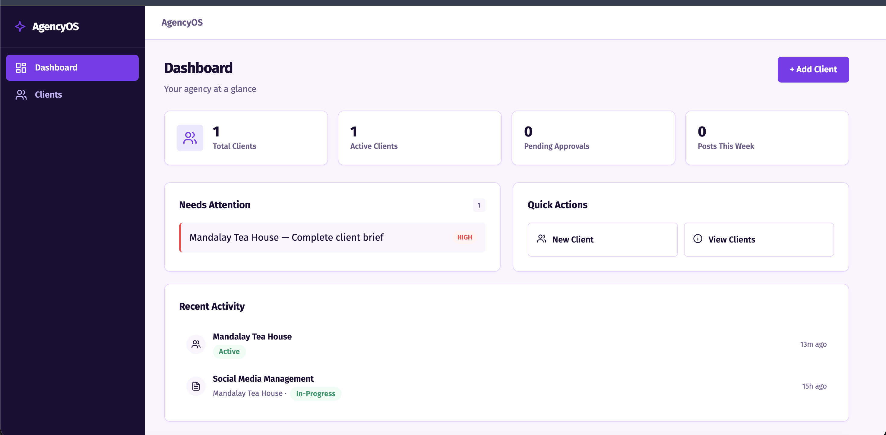Click the 13m ago timestamp
Screen dimensions: 886x435
[813, 344]
